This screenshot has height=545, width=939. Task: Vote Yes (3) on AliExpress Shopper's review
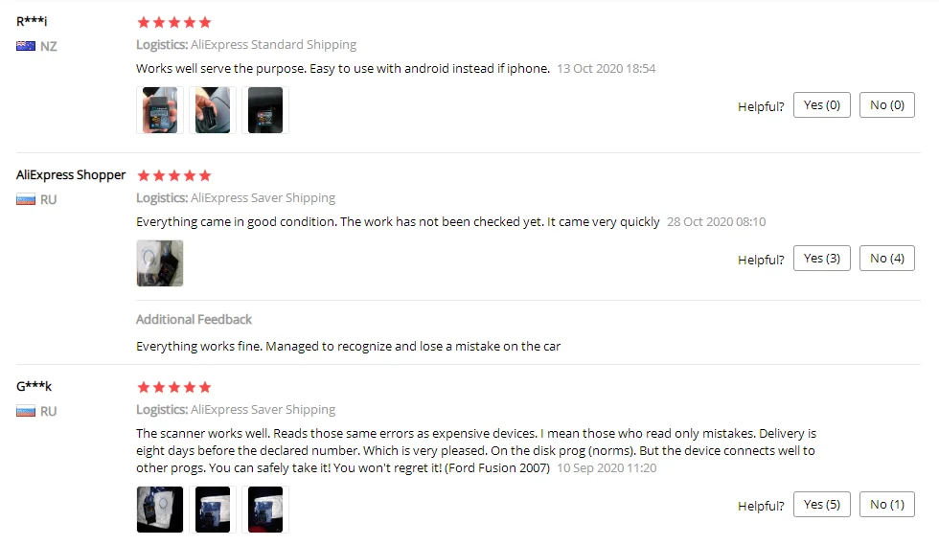click(822, 258)
